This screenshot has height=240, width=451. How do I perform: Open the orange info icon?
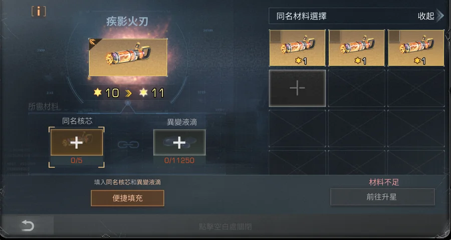(x=38, y=11)
